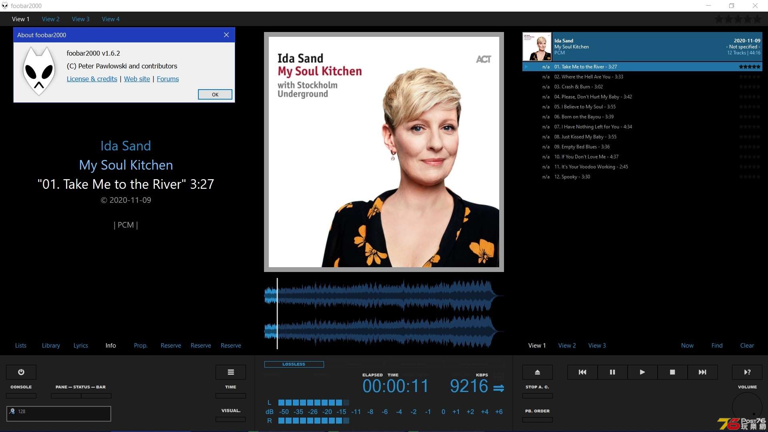Toggle the left PANE bar
768x432 pixels.
[66, 396]
